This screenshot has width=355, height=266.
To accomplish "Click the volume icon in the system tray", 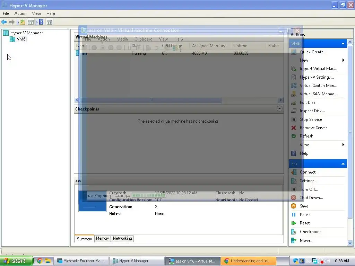I will (327, 261).
